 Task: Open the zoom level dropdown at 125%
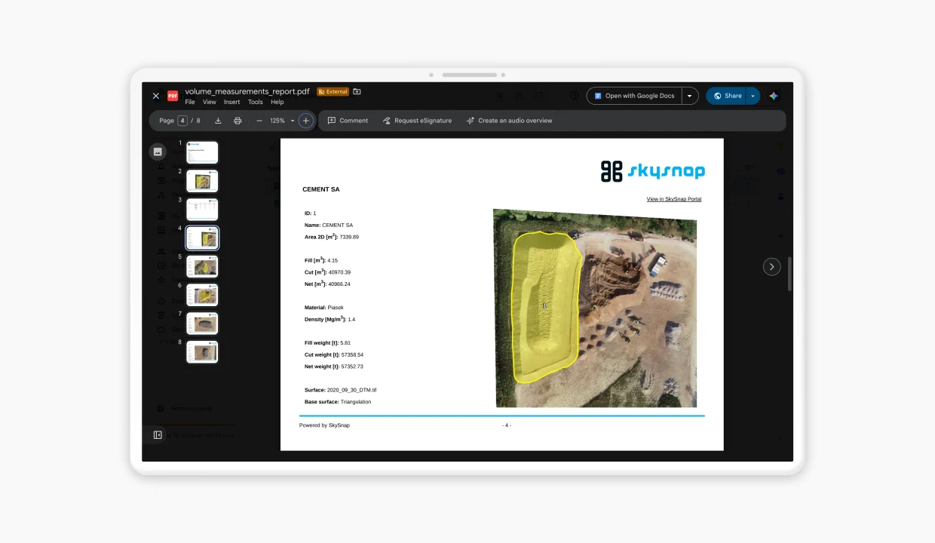pos(282,121)
